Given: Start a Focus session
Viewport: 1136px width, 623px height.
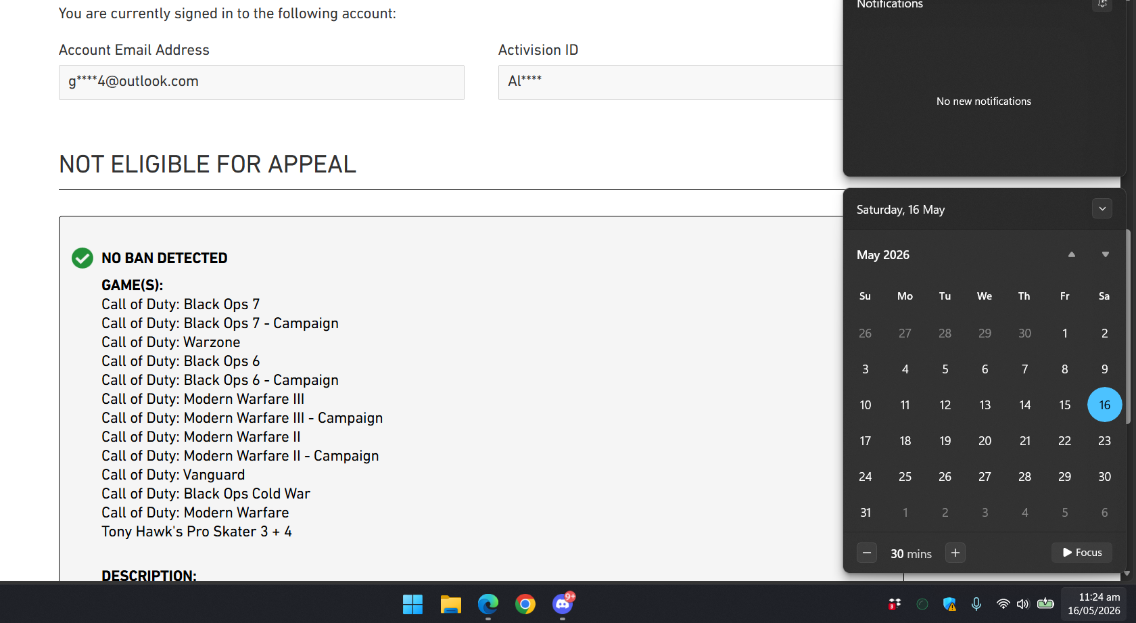Looking at the screenshot, I should pos(1082,553).
